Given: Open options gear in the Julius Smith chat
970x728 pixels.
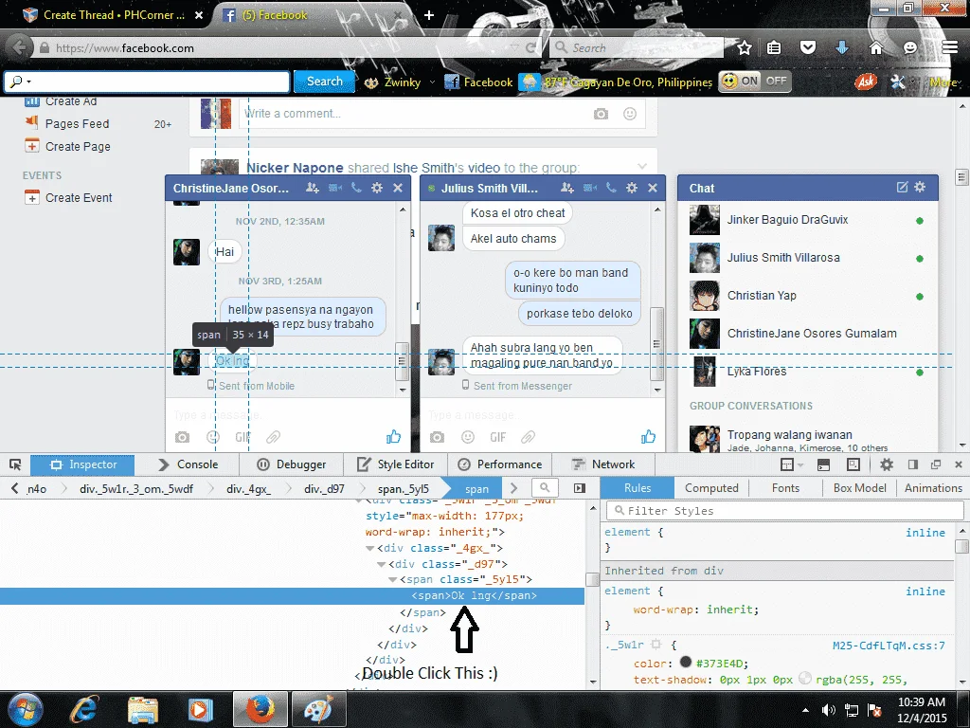Looking at the screenshot, I should [632, 188].
